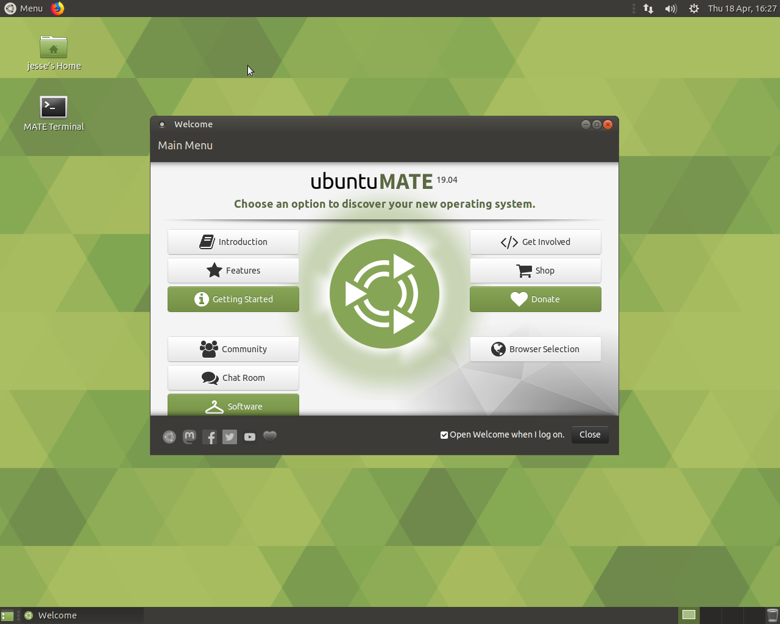Click the heart icon in the footer
The width and height of the screenshot is (780, 624).
[x=270, y=436]
